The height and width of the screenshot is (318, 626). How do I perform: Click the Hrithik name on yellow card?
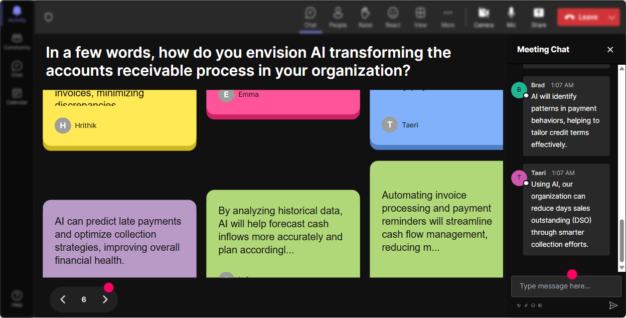pyautogui.click(x=85, y=125)
